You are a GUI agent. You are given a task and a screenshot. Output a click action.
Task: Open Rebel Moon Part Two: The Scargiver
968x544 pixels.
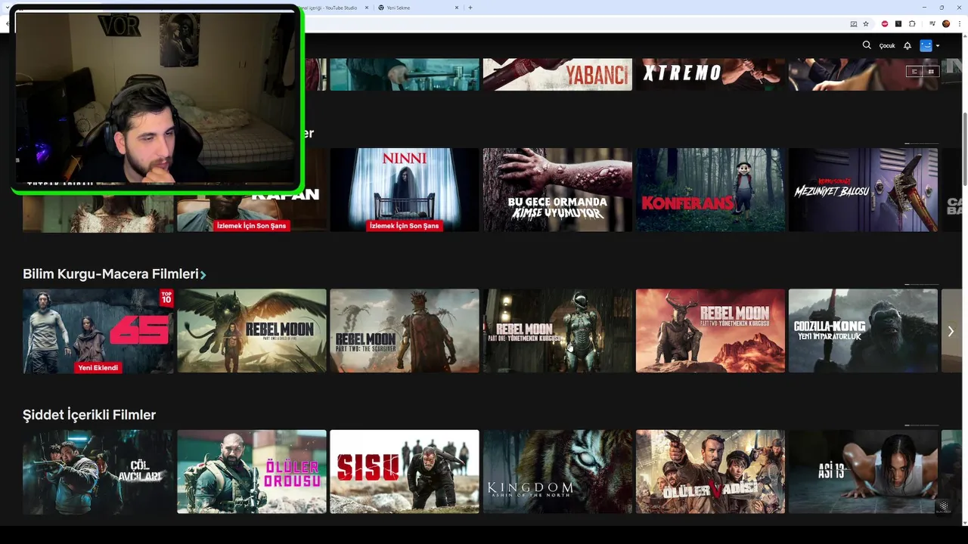[405, 331]
